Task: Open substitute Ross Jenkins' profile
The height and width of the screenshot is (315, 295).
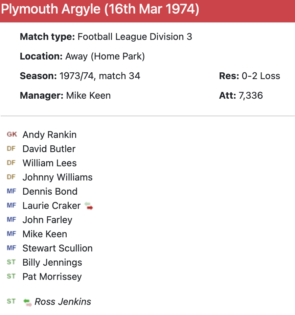Action: point(63,301)
